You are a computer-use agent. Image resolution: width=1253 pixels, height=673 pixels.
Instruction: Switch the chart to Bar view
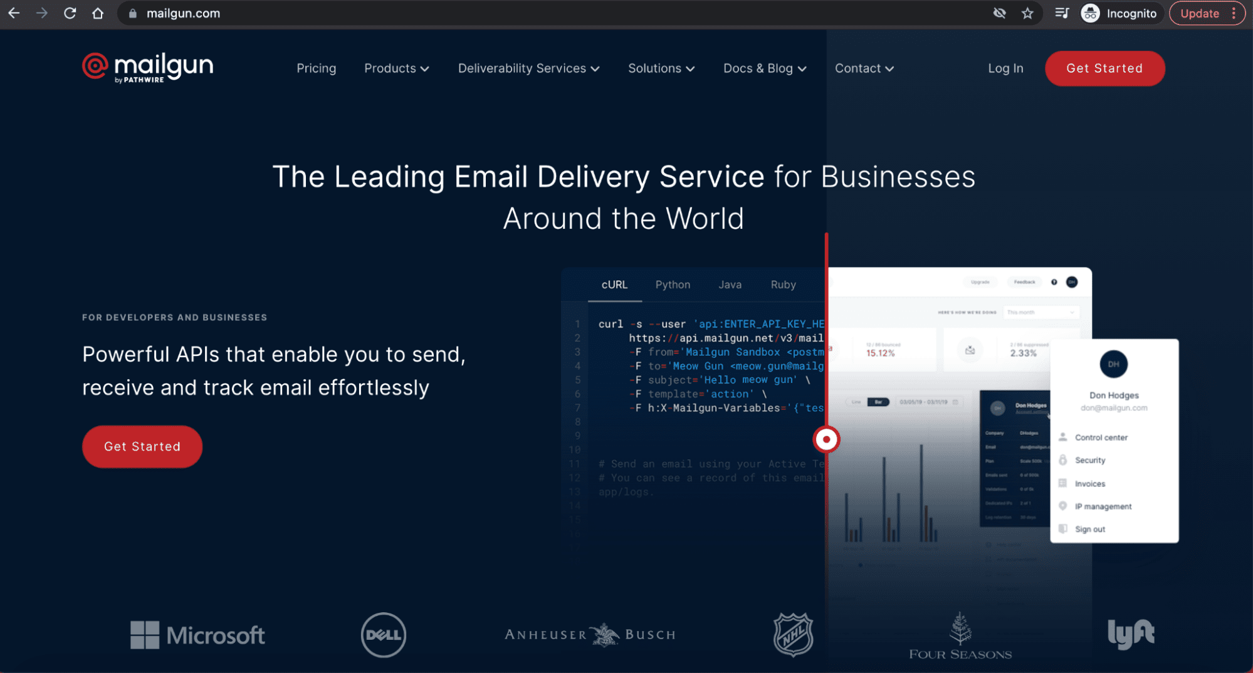click(x=878, y=402)
